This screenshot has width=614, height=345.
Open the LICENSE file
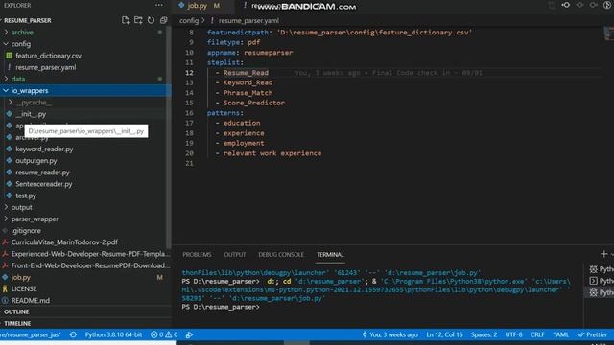(x=24, y=288)
